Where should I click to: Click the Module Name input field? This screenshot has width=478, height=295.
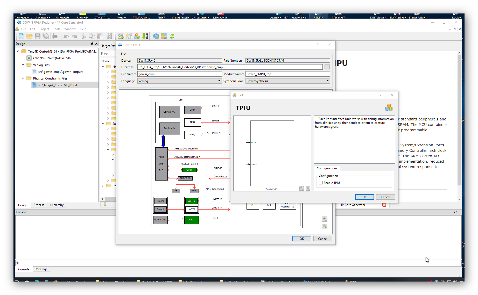pyautogui.click(x=287, y=74)
